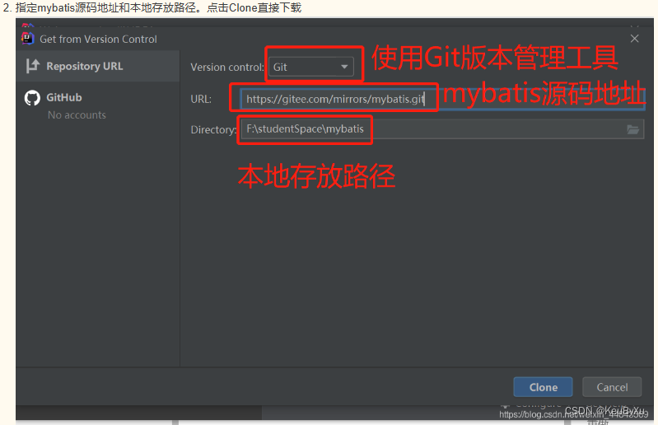Click the Cancel button
Viewport: 658px width, 425px height.
612,387
